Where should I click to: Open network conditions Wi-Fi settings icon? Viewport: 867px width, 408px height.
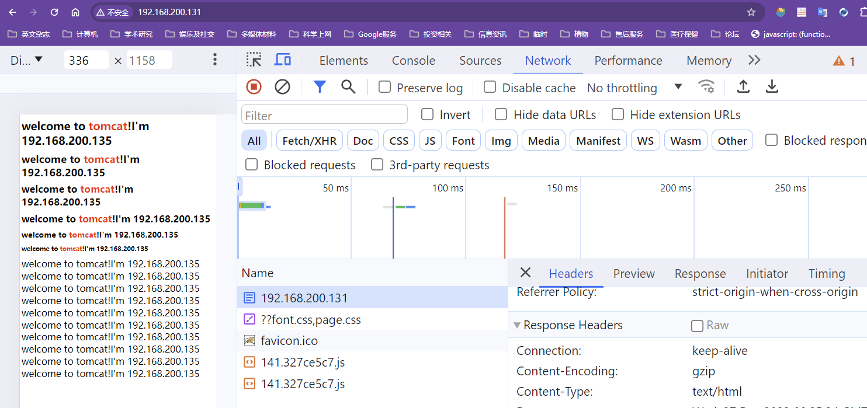click(706, 87)
